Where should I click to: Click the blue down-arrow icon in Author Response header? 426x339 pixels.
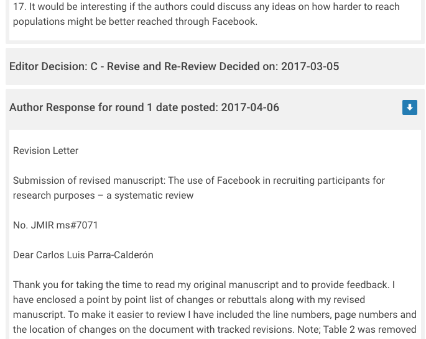pyautogui.click(x=409, y=107)
